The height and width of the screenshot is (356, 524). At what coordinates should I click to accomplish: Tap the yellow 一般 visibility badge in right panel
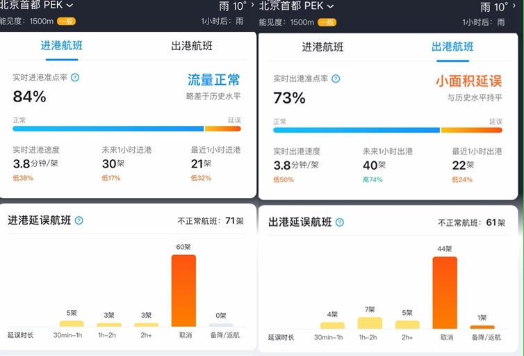pyautogui.click(x=327, y=22)
